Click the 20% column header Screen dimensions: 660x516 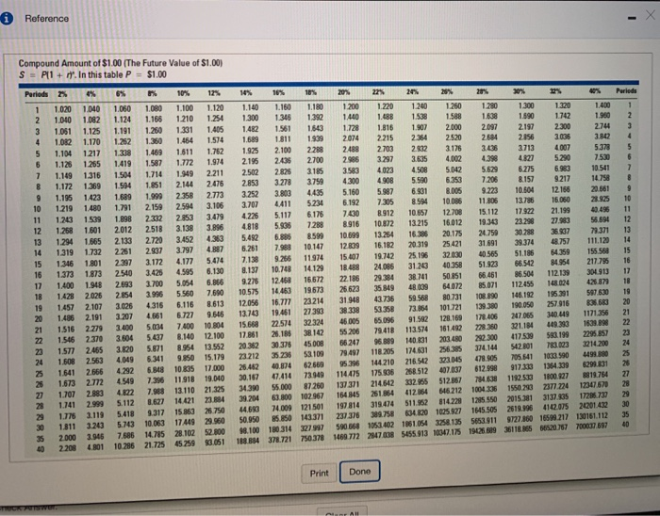click(344, 91)
